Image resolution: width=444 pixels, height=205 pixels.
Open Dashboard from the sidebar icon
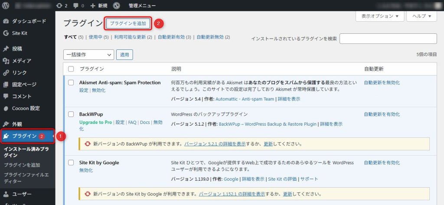(6, 21)
